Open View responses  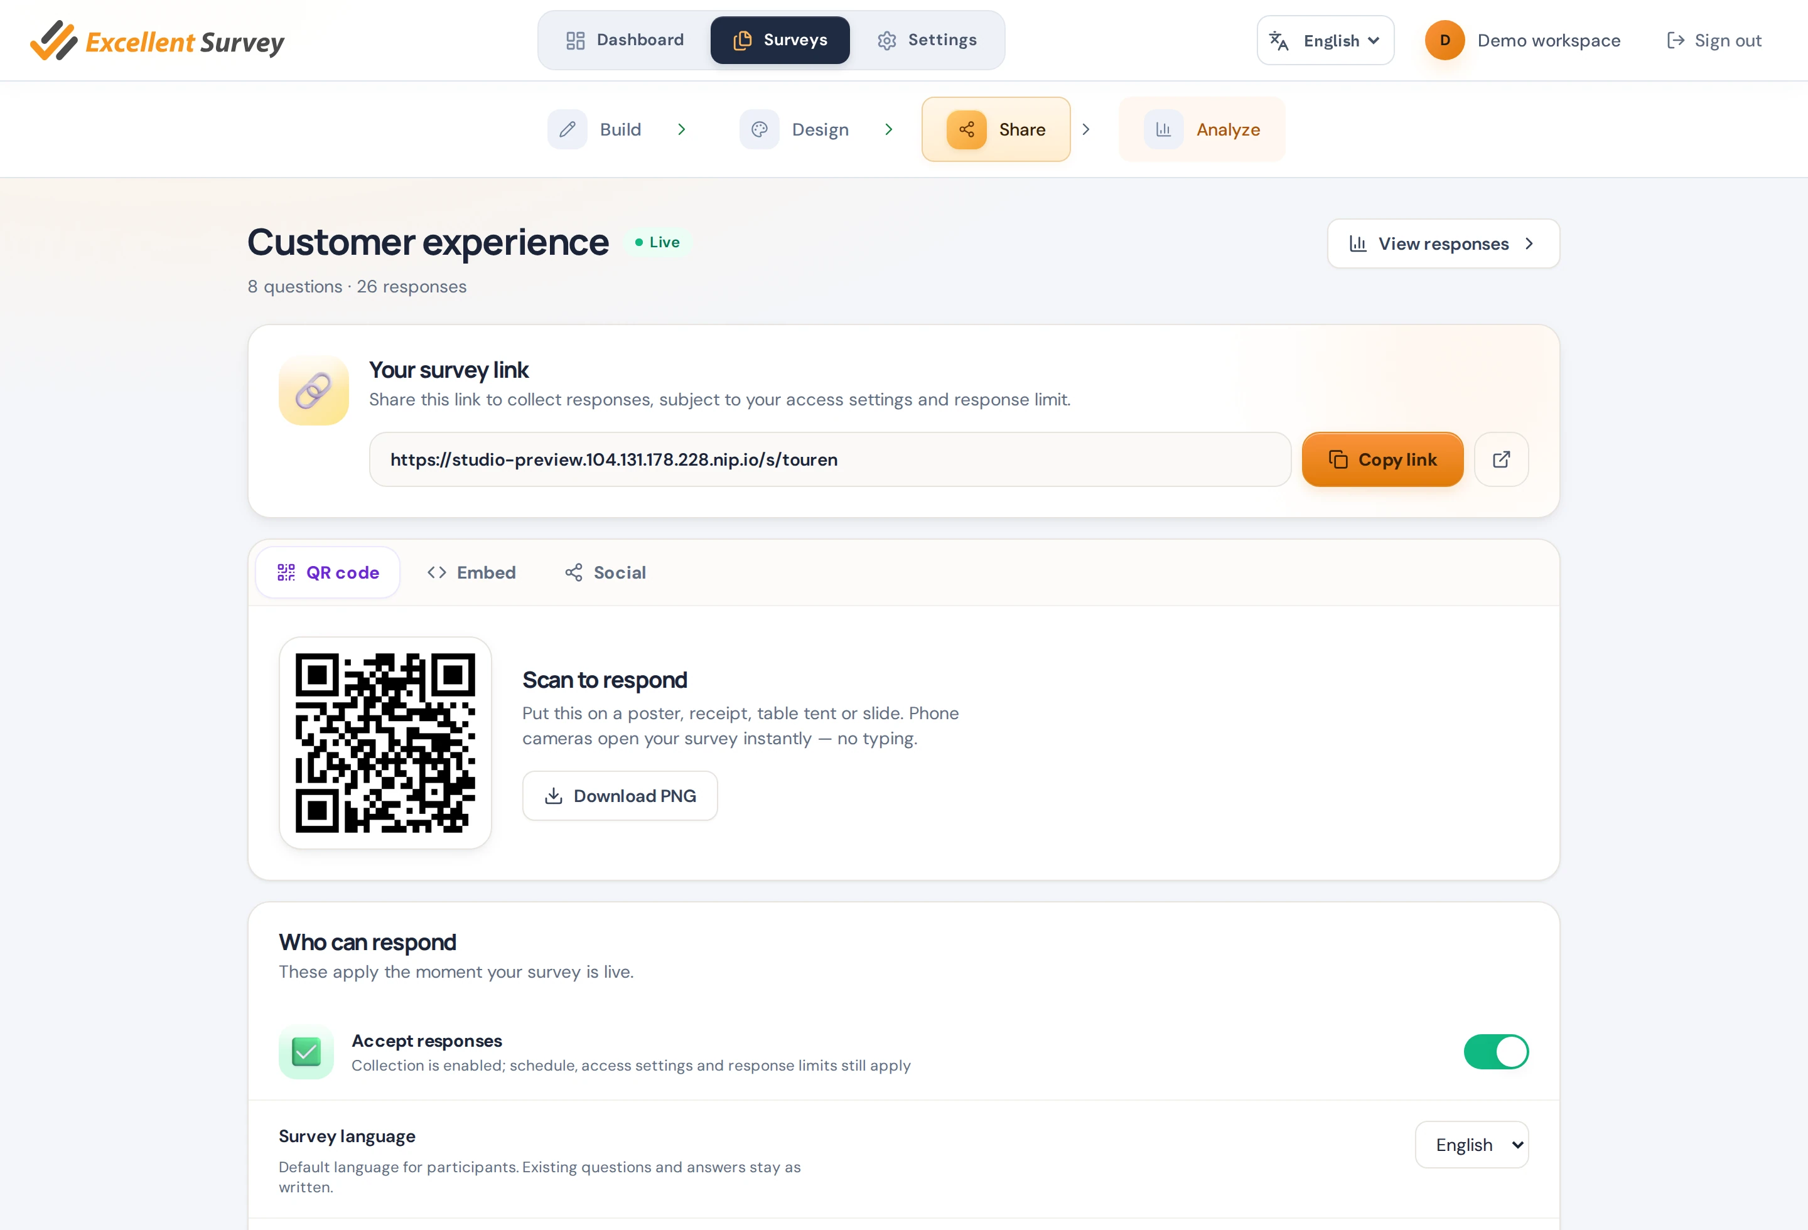coord(1443,243)
